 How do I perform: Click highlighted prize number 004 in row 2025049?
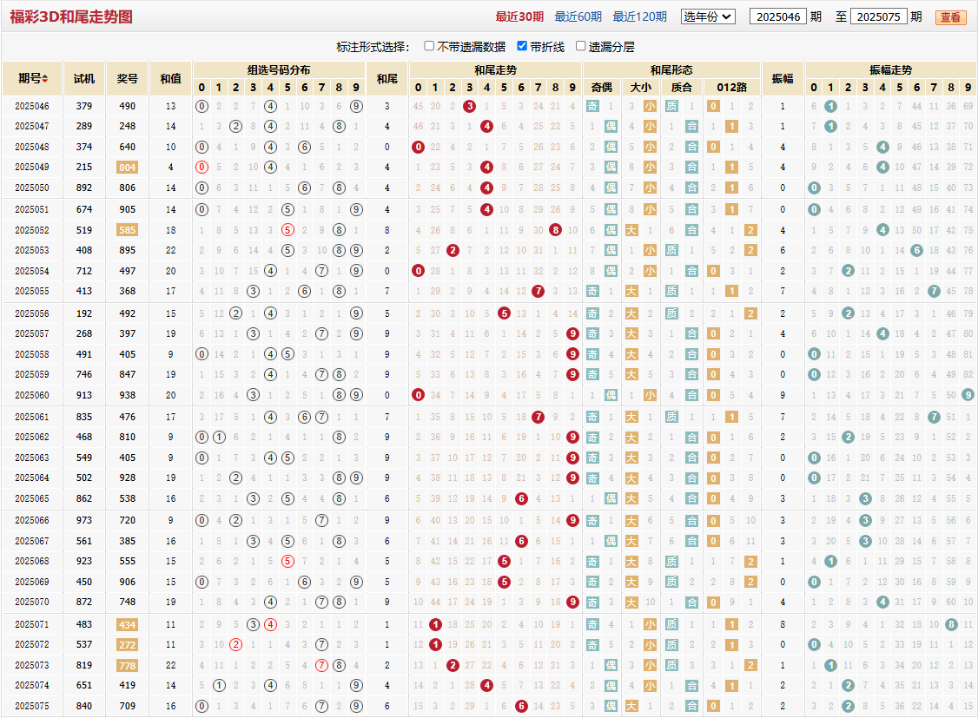coord(127,167)
